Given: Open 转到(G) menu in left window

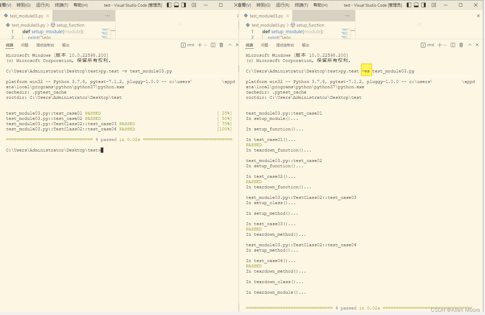Looking at the screenshot, I should 24,5.
